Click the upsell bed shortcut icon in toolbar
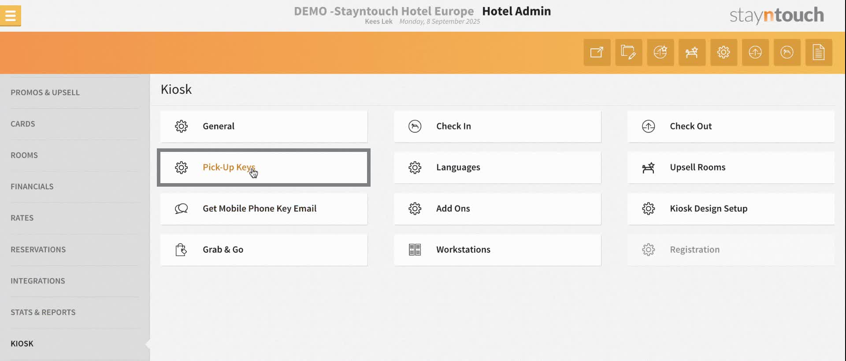Viewport: 846px width, 361px height. (692, 52)
